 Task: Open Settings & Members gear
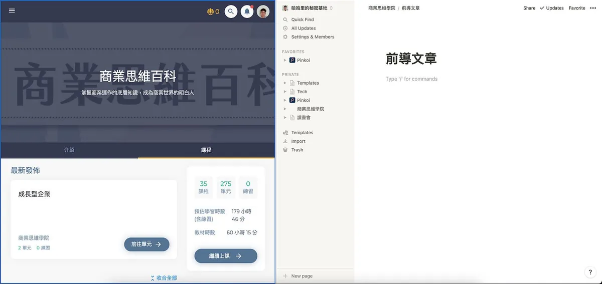pyautogui.click(x=285, y=37)
